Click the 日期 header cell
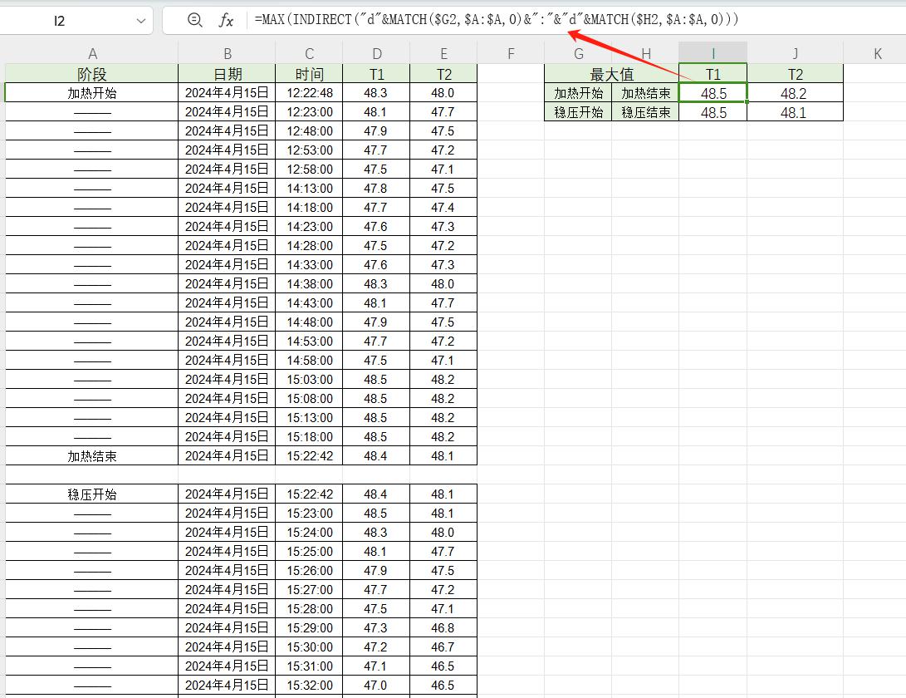 (x=227, y=74)
